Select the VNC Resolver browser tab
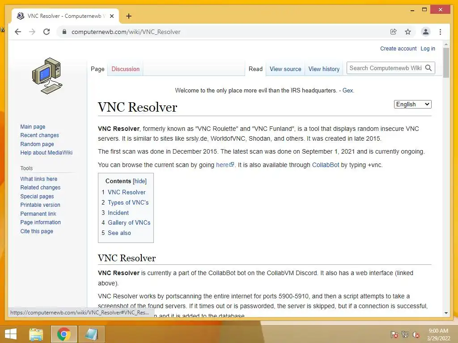Screen dimensions: 458x343 (65, 16)
